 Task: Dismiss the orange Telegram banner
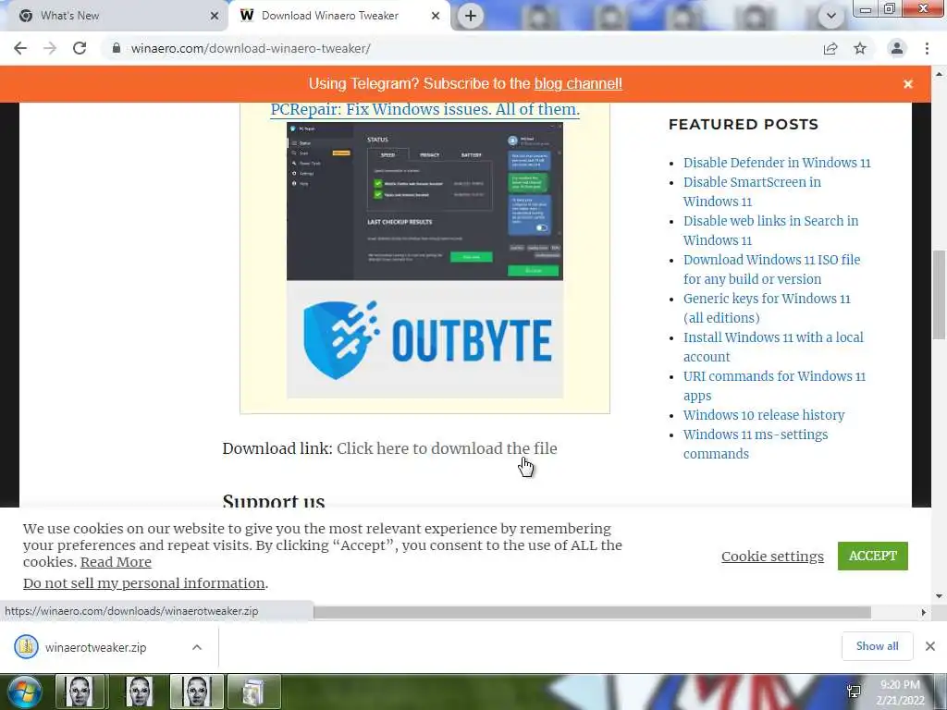(908, 84)
